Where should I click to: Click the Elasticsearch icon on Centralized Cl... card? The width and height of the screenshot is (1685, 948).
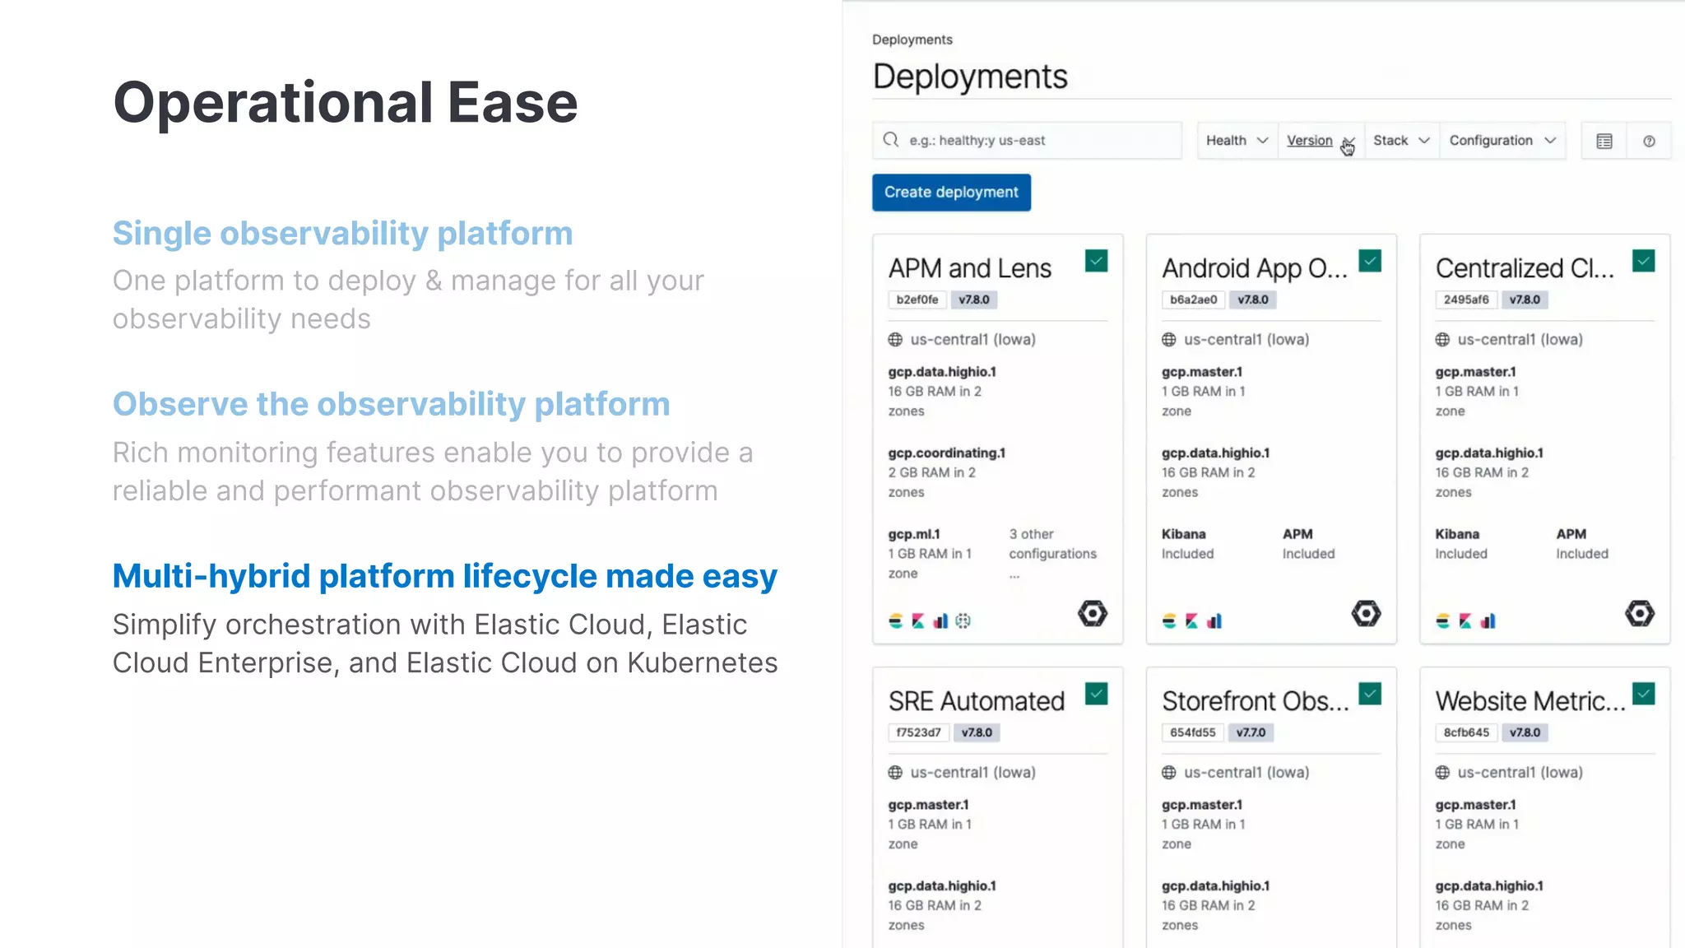[1443, 621]
